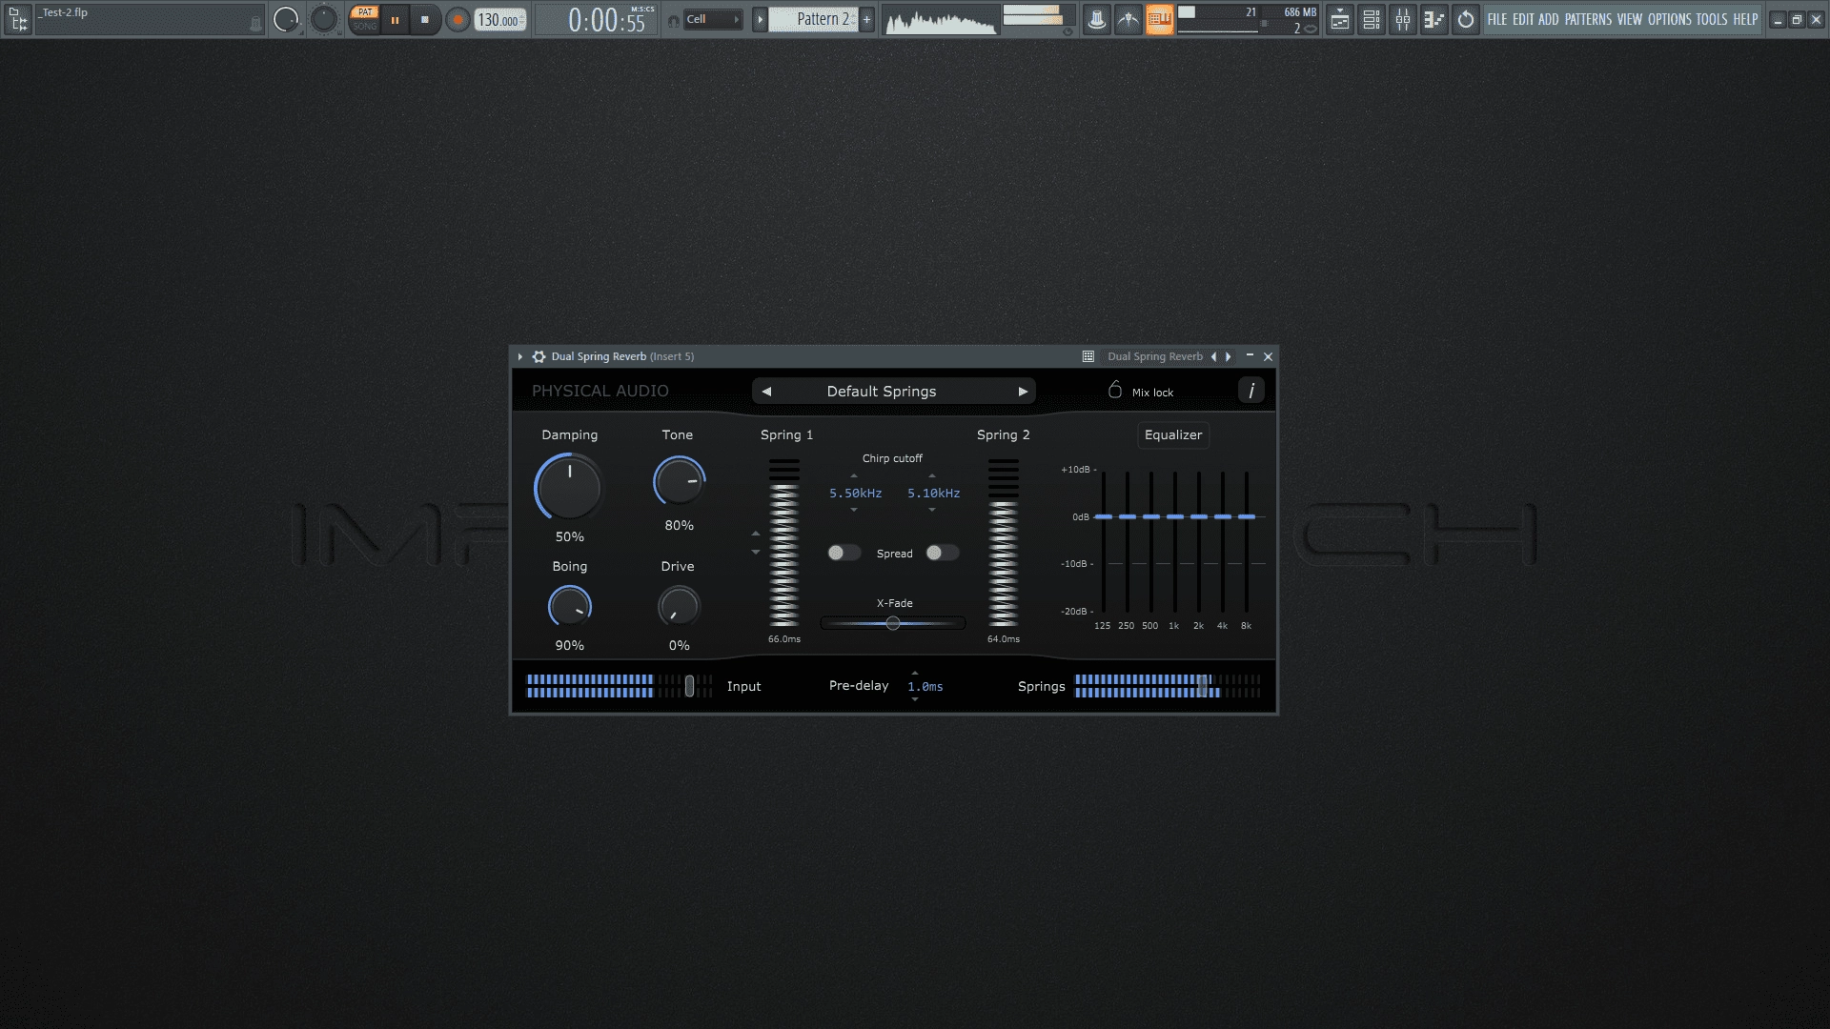Open the Cell snap dropdown
Screen dimensions: 1830x1029
pos(713,19)
